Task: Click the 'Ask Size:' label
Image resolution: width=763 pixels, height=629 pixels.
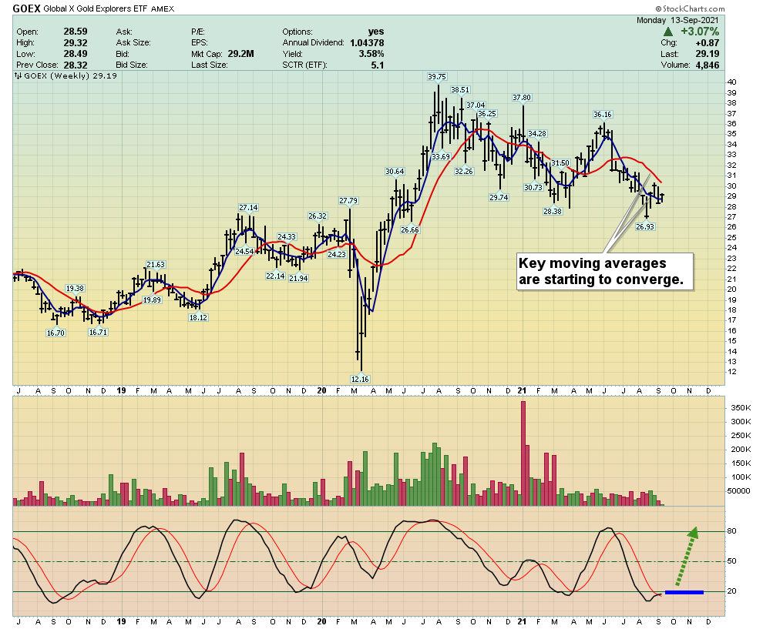Action: click(x=133, y=43)
